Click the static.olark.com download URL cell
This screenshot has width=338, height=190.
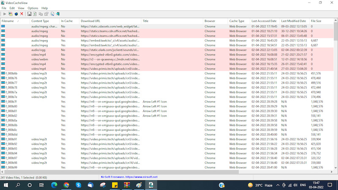[x=110, y=50]
